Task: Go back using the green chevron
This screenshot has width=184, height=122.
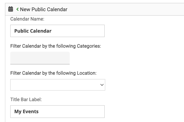Action: click(x=18, y=9)
